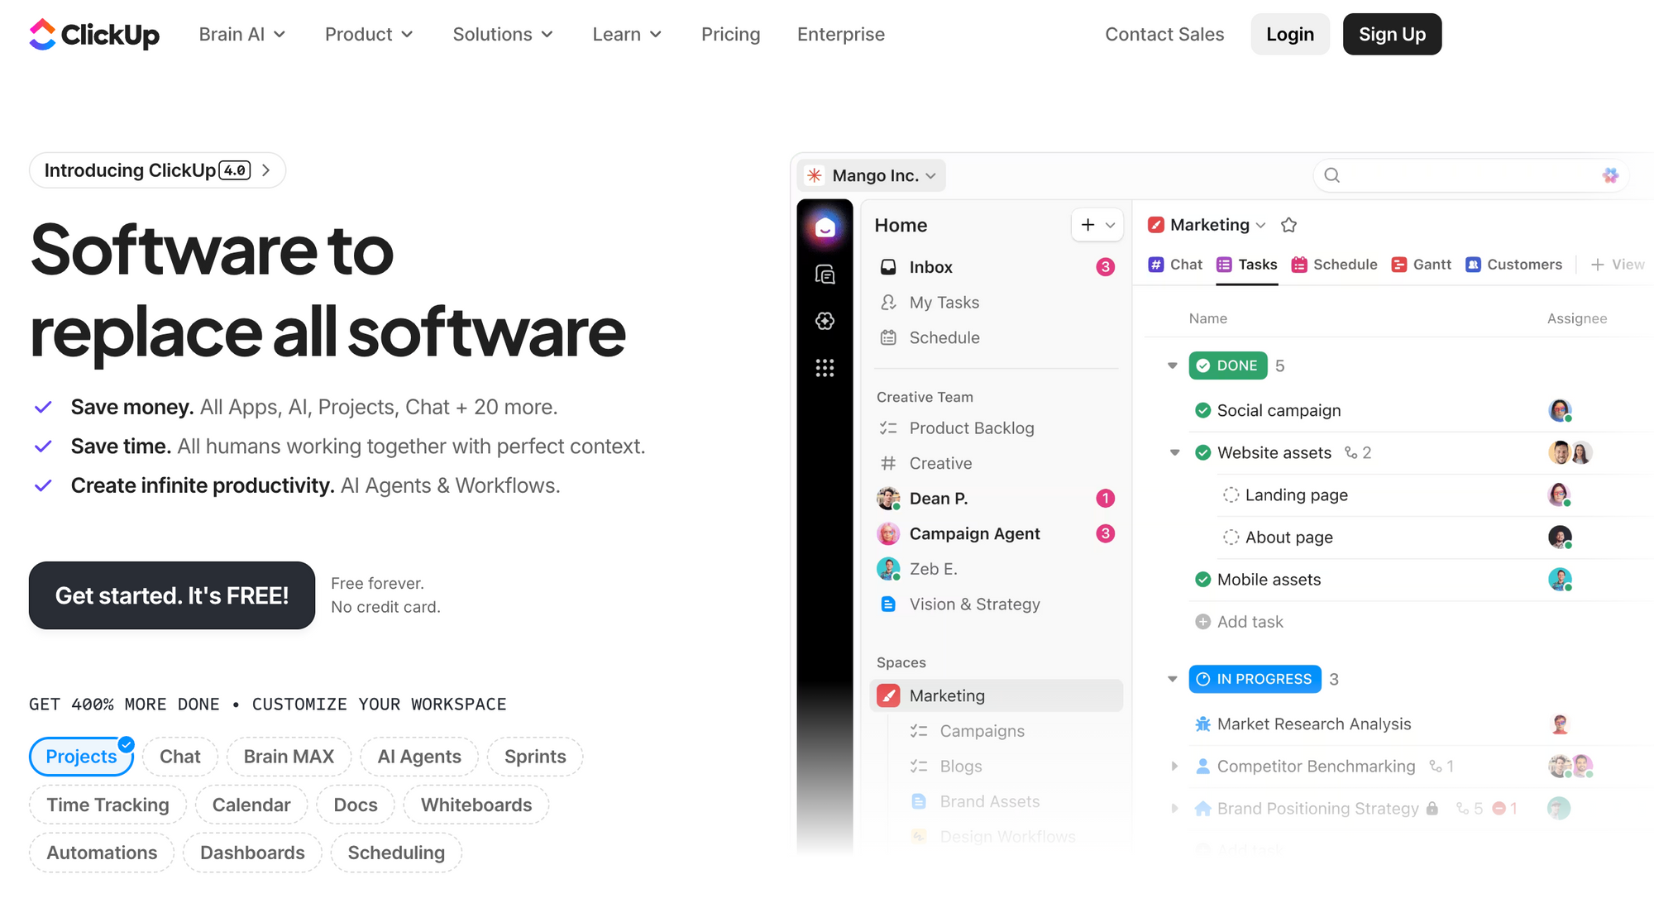Switch to the Gantt view tab

tap(1422, 265)
